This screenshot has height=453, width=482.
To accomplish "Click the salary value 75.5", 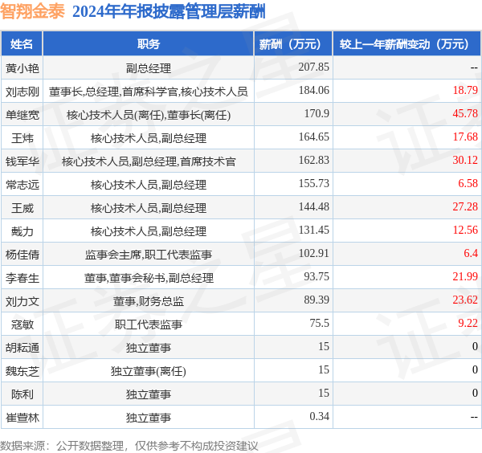I will [319, 324].
